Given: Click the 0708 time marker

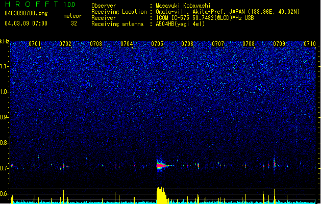Looking at the screenshot, I should tap(249, 44).
